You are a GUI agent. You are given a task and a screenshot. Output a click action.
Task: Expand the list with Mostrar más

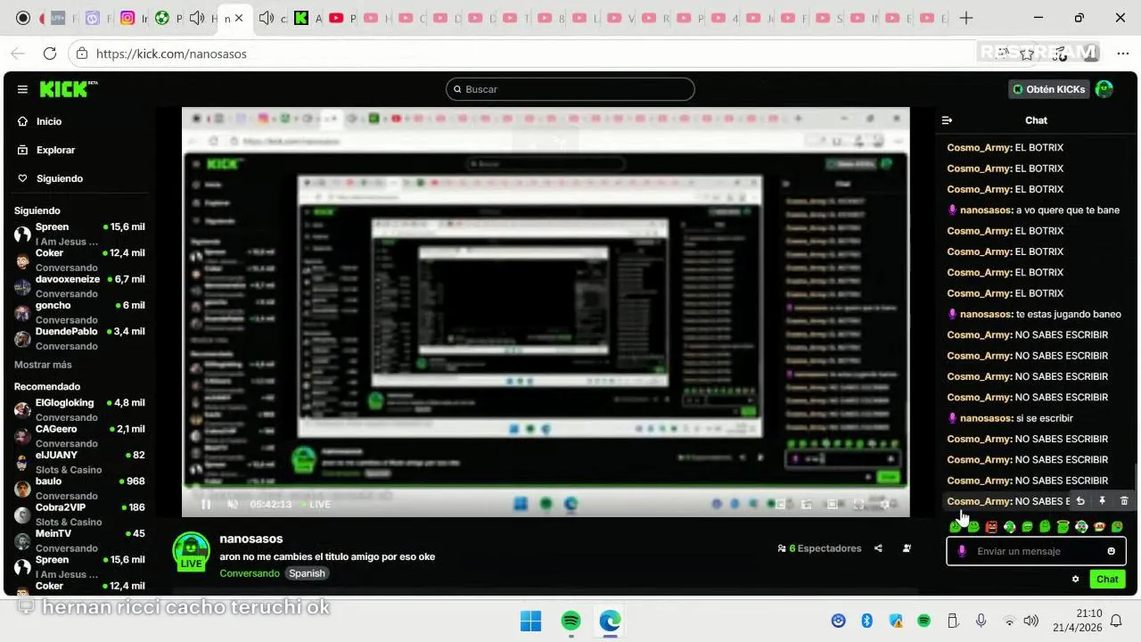pos(43,365)
